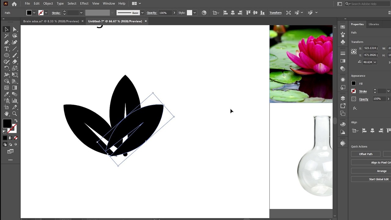Select the Width tool
The image size is (391, 220).
pos(6,75)
